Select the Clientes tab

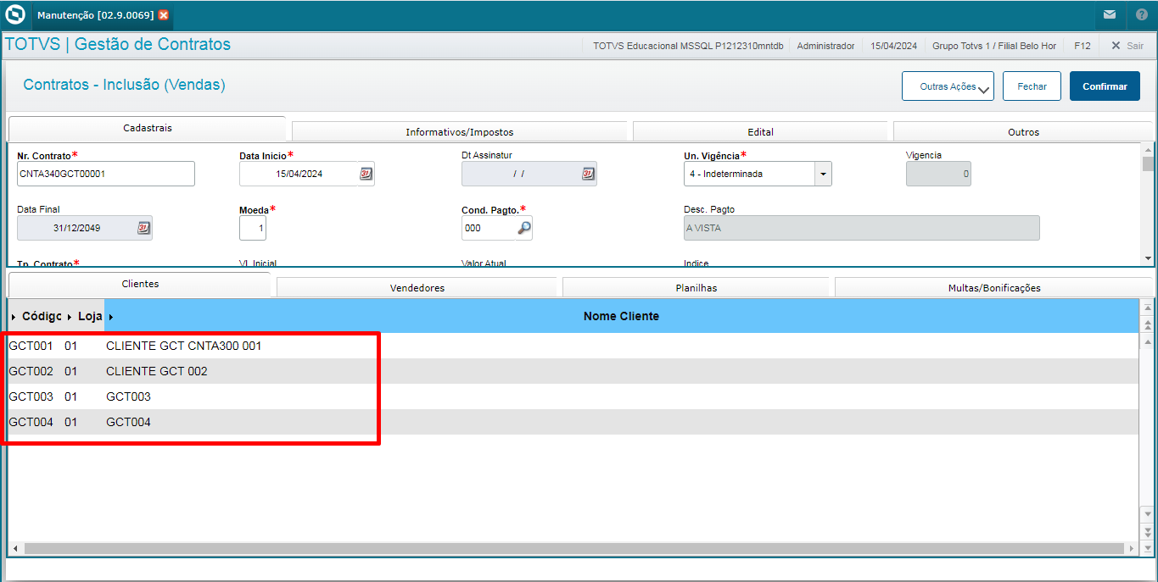140,284
